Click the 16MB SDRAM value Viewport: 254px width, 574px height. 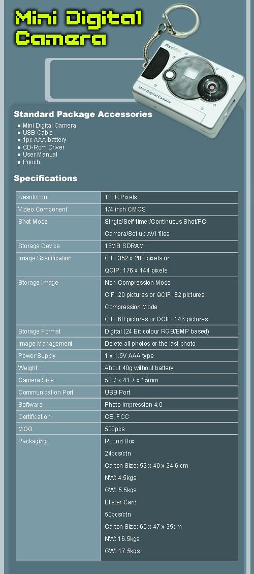(124, 246)
